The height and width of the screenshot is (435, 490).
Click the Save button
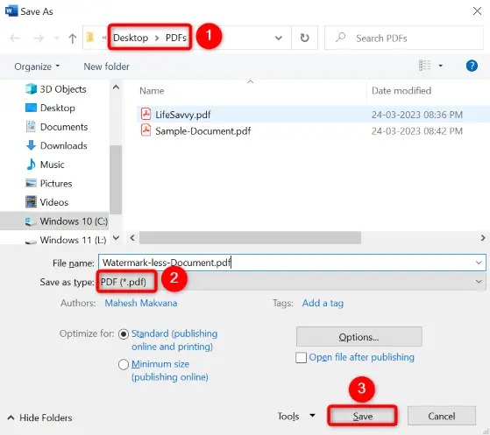click(363, 416)
